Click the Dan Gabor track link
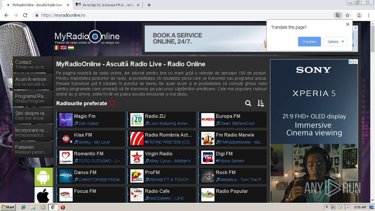The image size is (375, 211). click(x=89, y=123)
